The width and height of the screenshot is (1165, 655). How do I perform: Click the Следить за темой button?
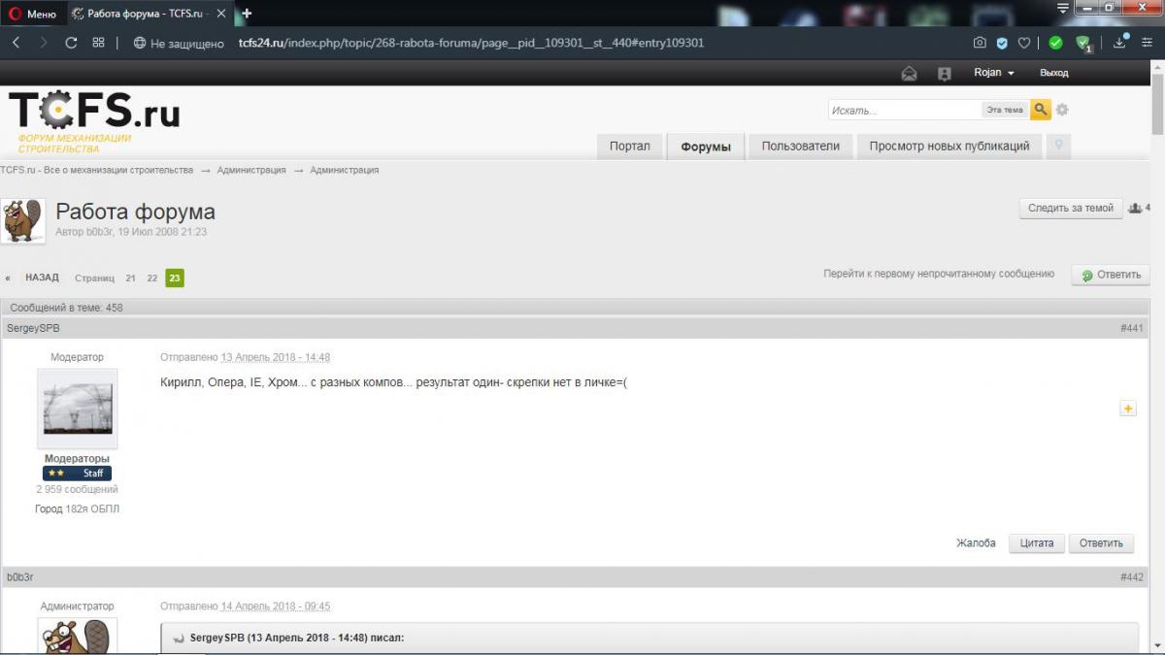(x=1071, y=209)
